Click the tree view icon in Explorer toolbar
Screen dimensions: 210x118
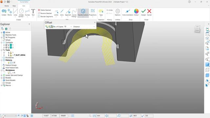(2, 29)
